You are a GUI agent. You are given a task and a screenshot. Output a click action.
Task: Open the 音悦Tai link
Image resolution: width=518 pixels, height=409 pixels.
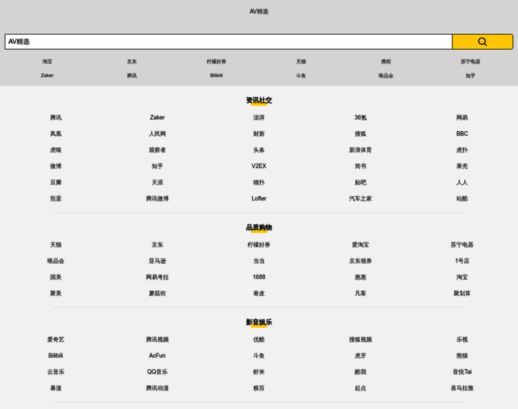[462, 372]
